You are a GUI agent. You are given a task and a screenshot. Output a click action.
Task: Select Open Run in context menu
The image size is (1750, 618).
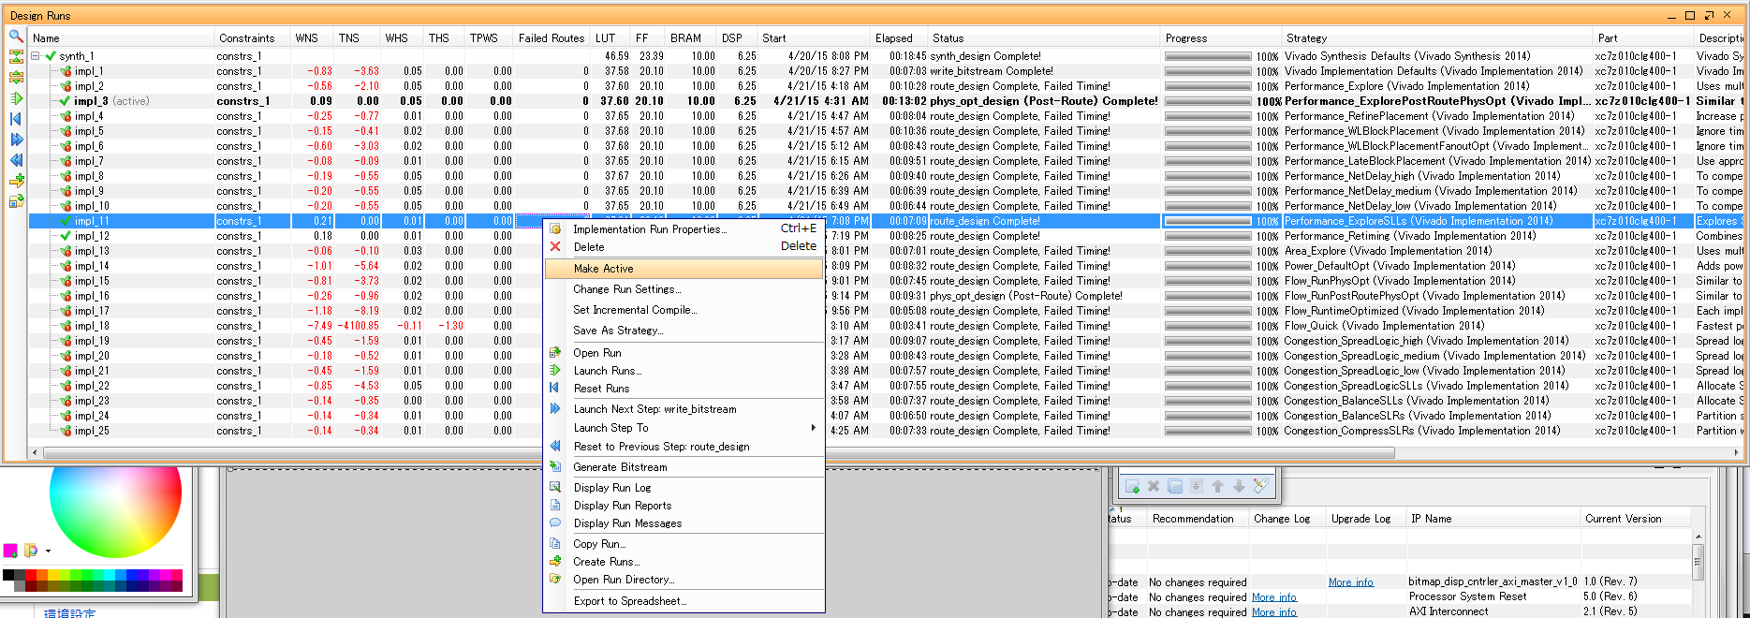point(684,353)
